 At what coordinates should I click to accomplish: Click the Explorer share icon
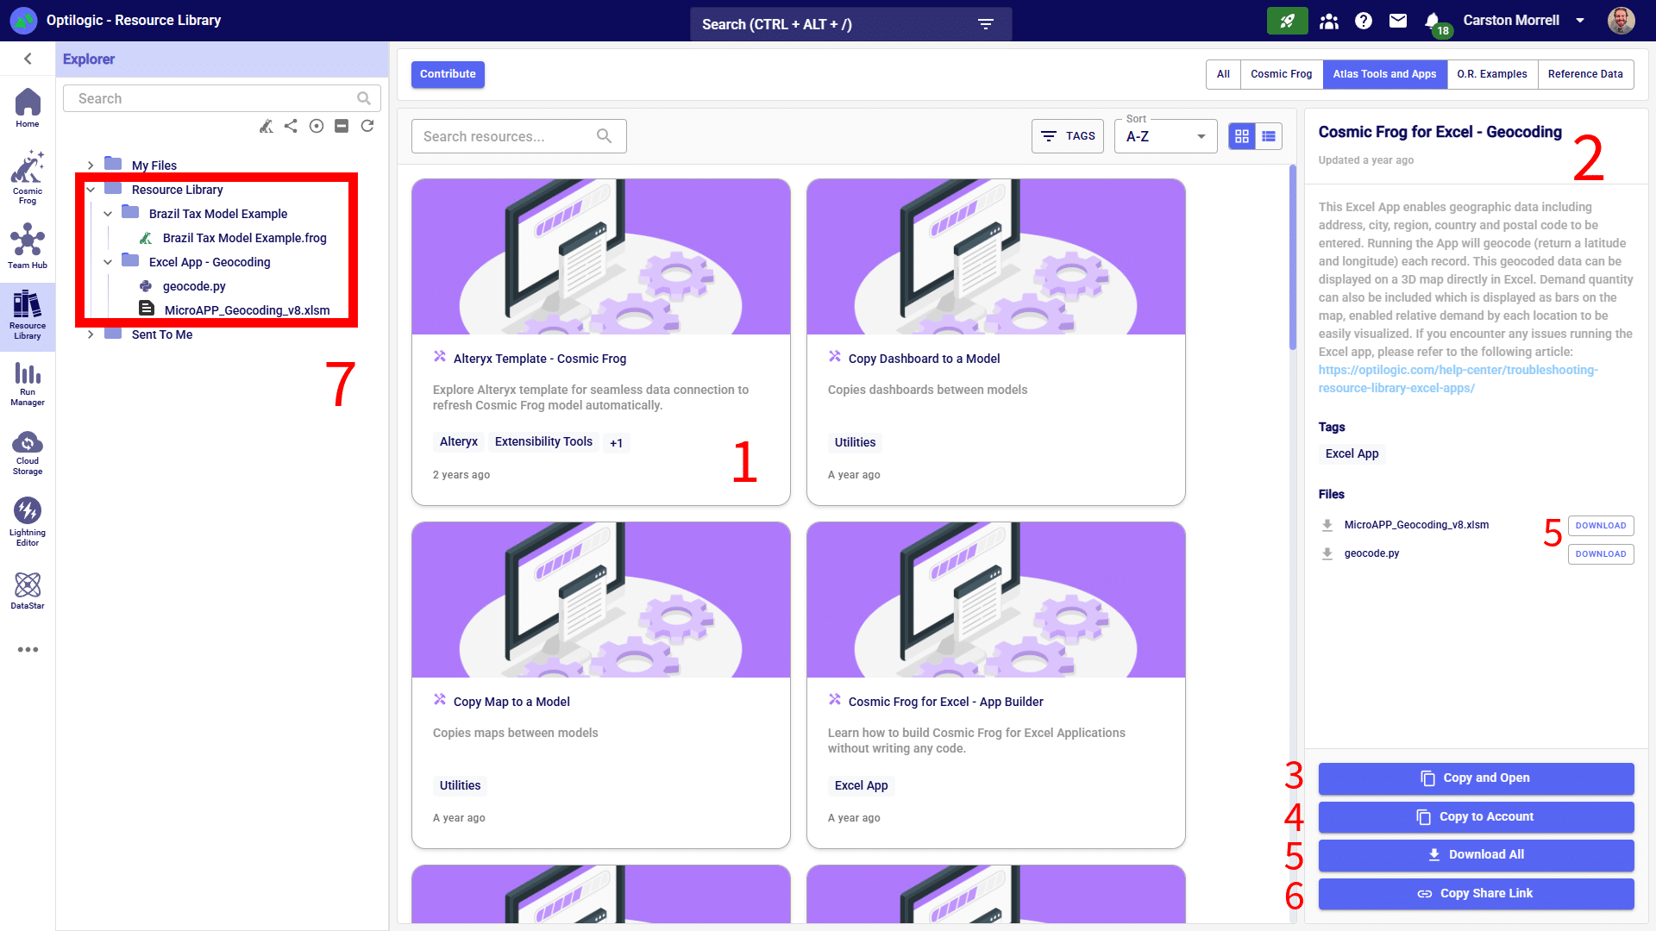291,126
